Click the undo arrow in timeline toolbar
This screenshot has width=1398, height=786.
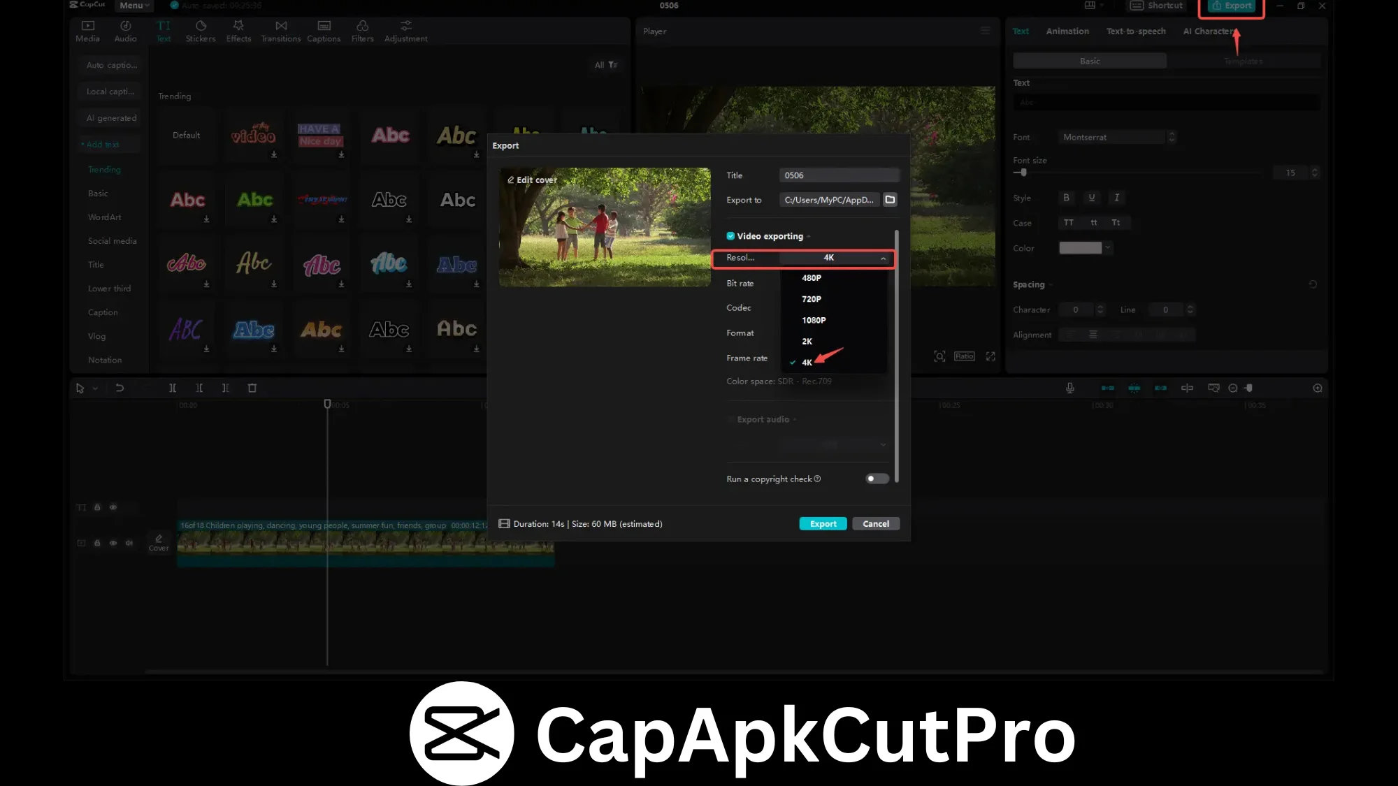pyautogui.click(x=120, y=388)
